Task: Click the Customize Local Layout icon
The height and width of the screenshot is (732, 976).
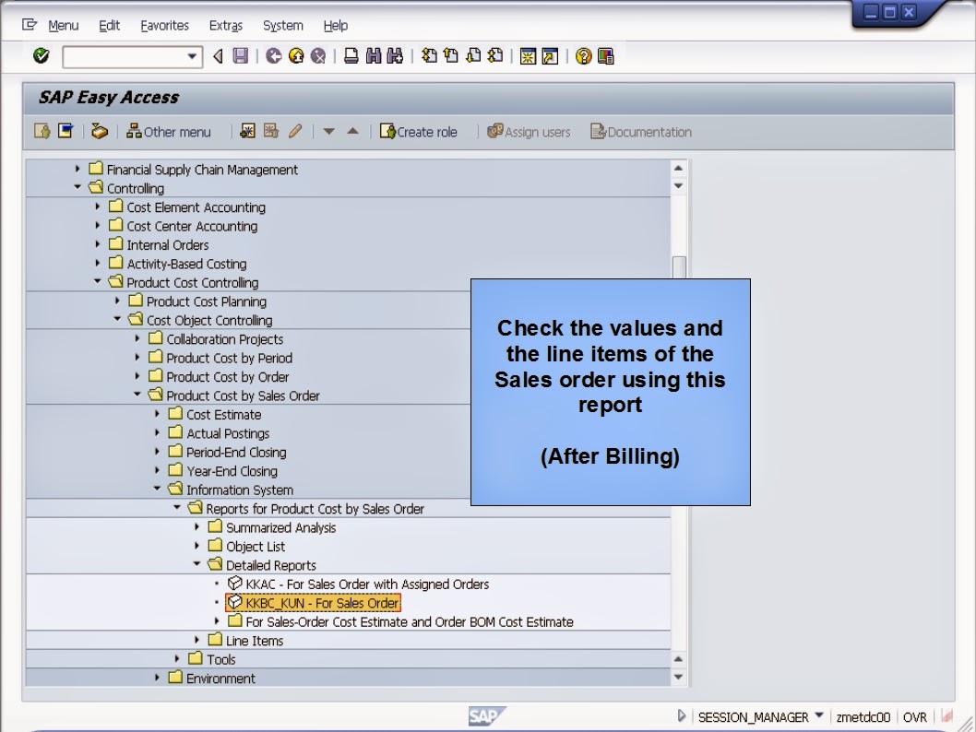Action: tap(606, 56)
